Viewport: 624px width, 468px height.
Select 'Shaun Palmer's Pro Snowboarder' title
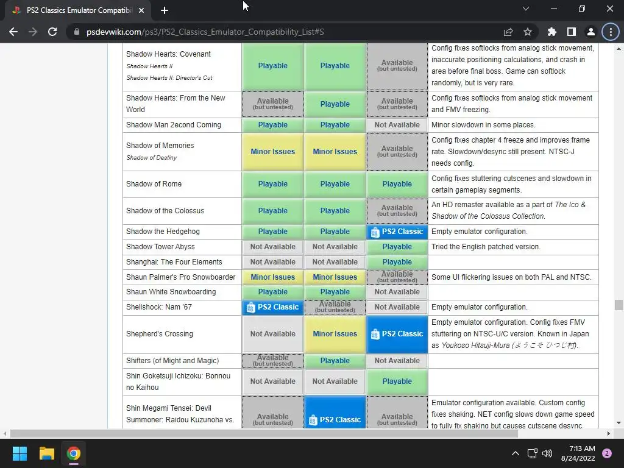point(180,277)
